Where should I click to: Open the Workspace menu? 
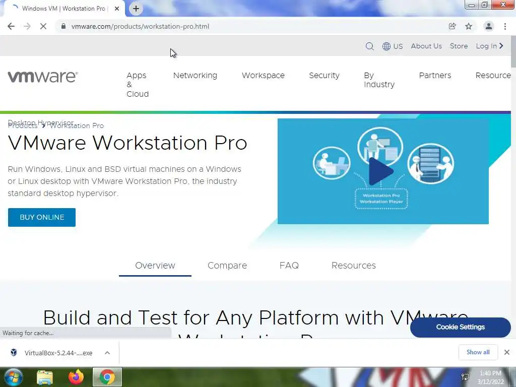263,76
